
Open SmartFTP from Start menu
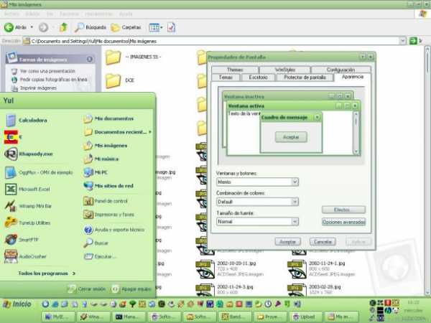22,240
